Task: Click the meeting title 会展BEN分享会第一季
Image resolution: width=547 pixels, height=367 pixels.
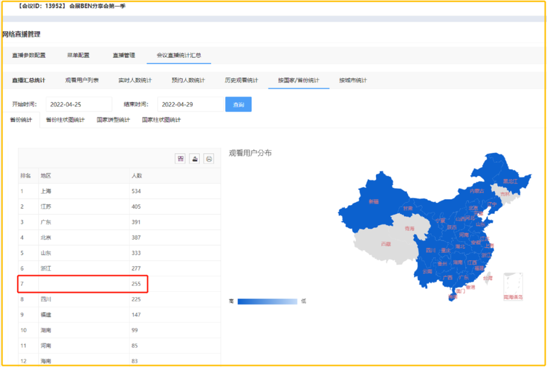Action: point(97,6)
